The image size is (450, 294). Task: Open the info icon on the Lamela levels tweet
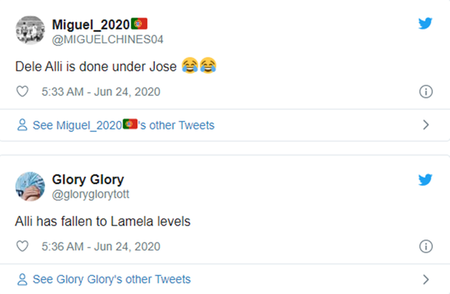point(426,246)
